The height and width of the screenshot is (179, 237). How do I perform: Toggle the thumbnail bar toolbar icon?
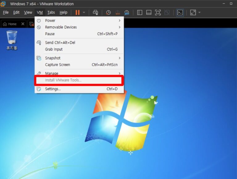coord(149,13)
